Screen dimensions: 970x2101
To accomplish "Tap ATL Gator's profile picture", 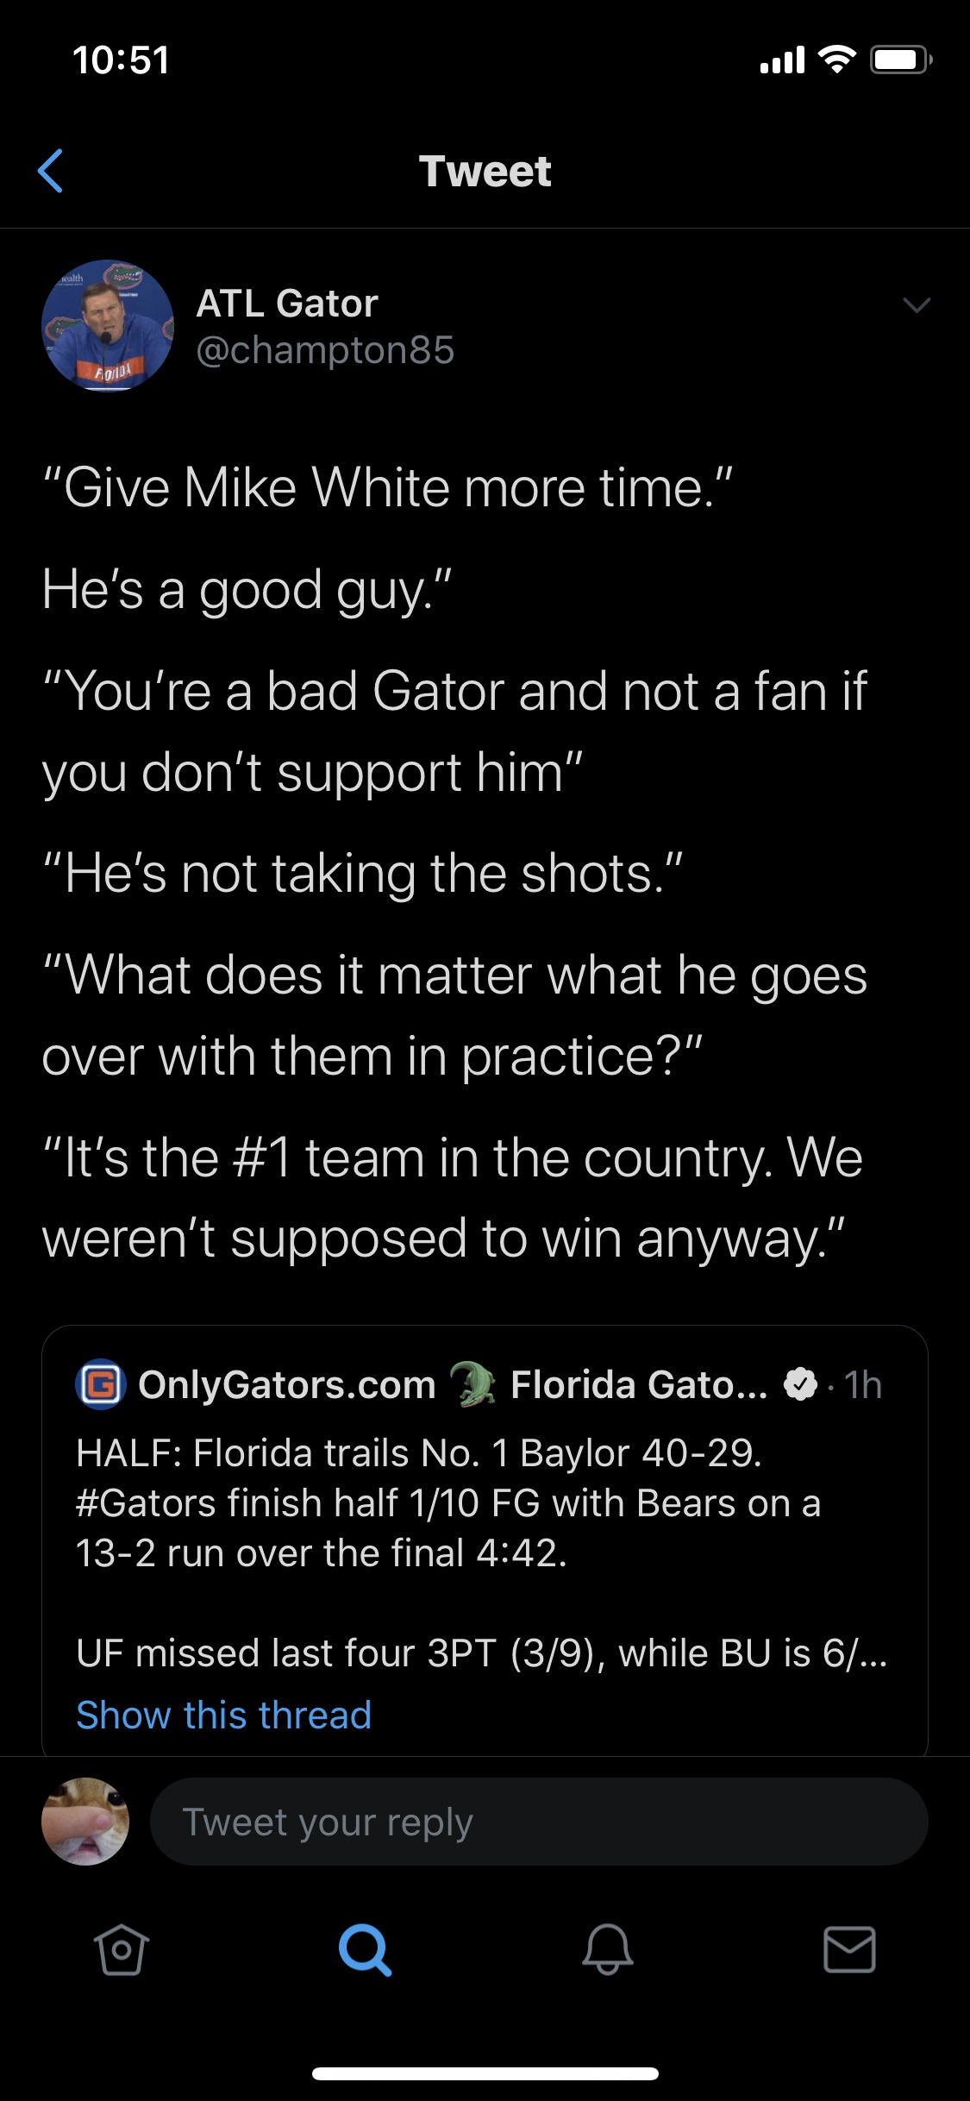I will [107, 325].
